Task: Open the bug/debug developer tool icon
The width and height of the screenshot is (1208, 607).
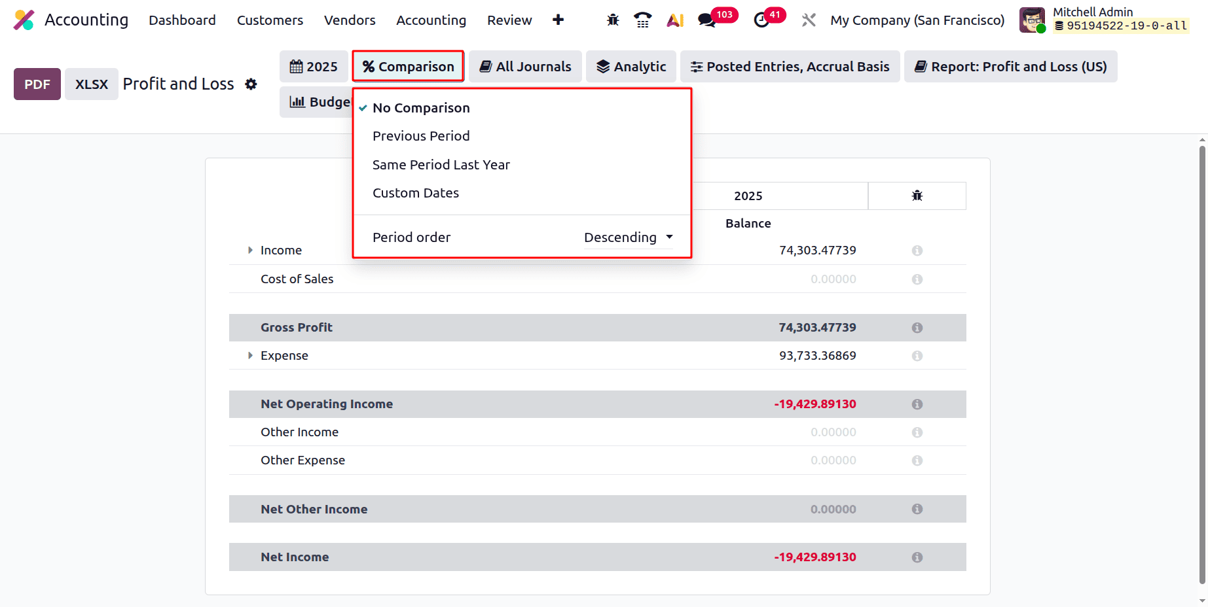Action: click(x=612, y=20)
